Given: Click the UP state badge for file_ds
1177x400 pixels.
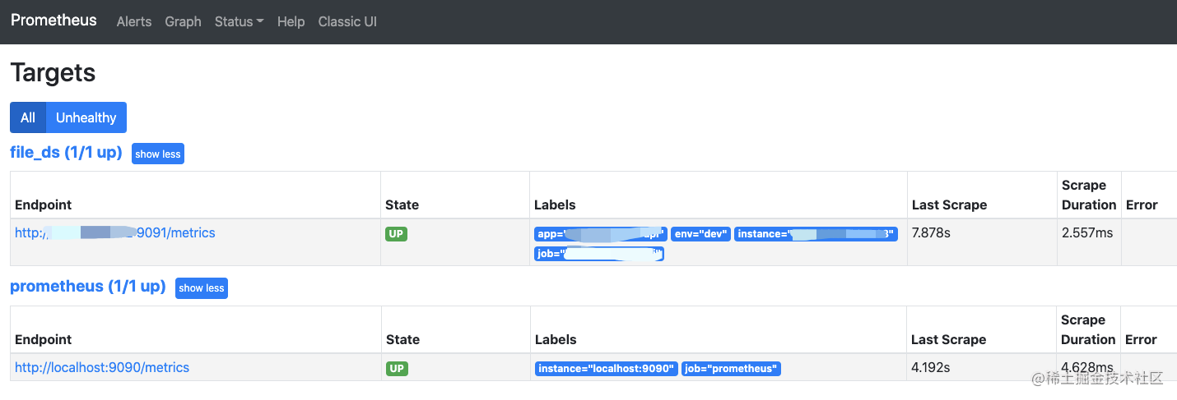Looking at the screenshot, I should [397, 234].
